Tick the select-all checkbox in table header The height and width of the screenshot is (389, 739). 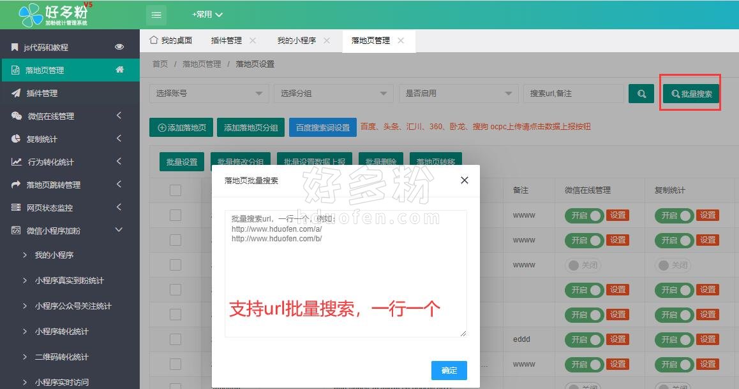click(x=175, y=190)
